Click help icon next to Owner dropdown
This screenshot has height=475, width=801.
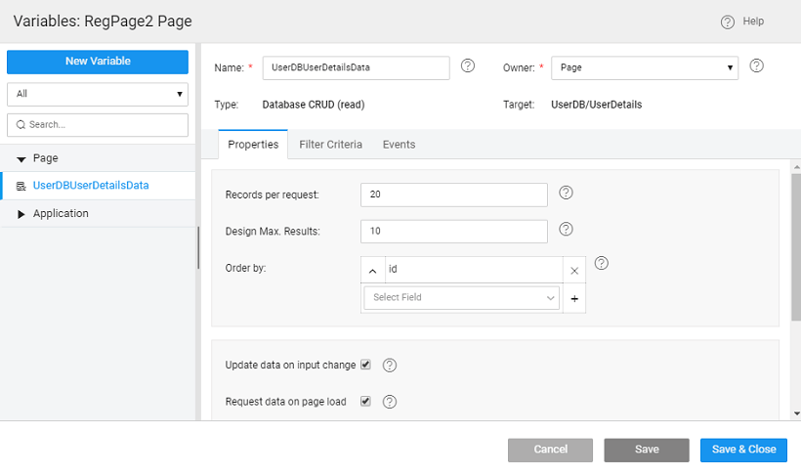pos(756,66)
